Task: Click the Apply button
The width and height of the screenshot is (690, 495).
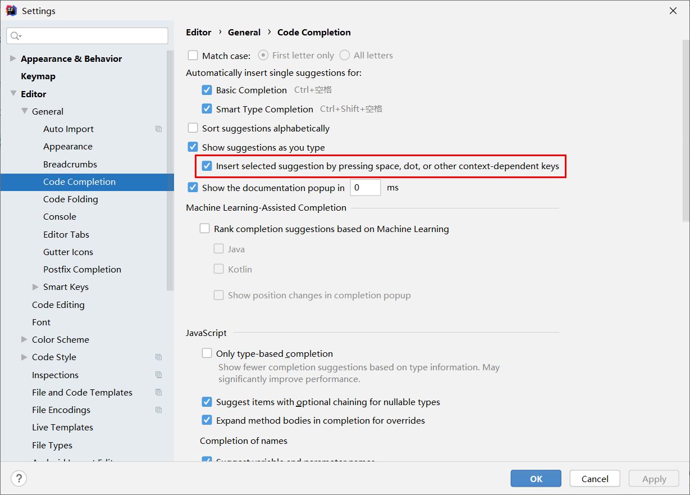Action: (x=654, y=479)
